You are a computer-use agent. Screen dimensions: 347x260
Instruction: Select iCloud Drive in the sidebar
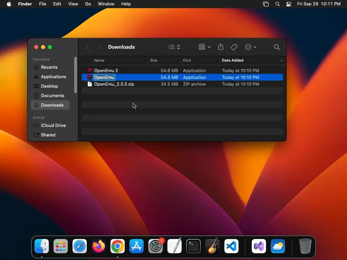pos(50,125)
